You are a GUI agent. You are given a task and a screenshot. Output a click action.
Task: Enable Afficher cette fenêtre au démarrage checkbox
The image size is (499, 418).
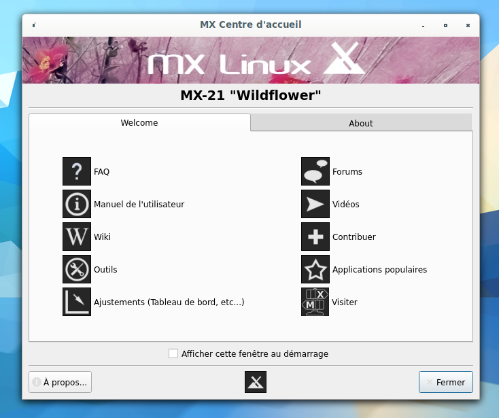[173, 353]
